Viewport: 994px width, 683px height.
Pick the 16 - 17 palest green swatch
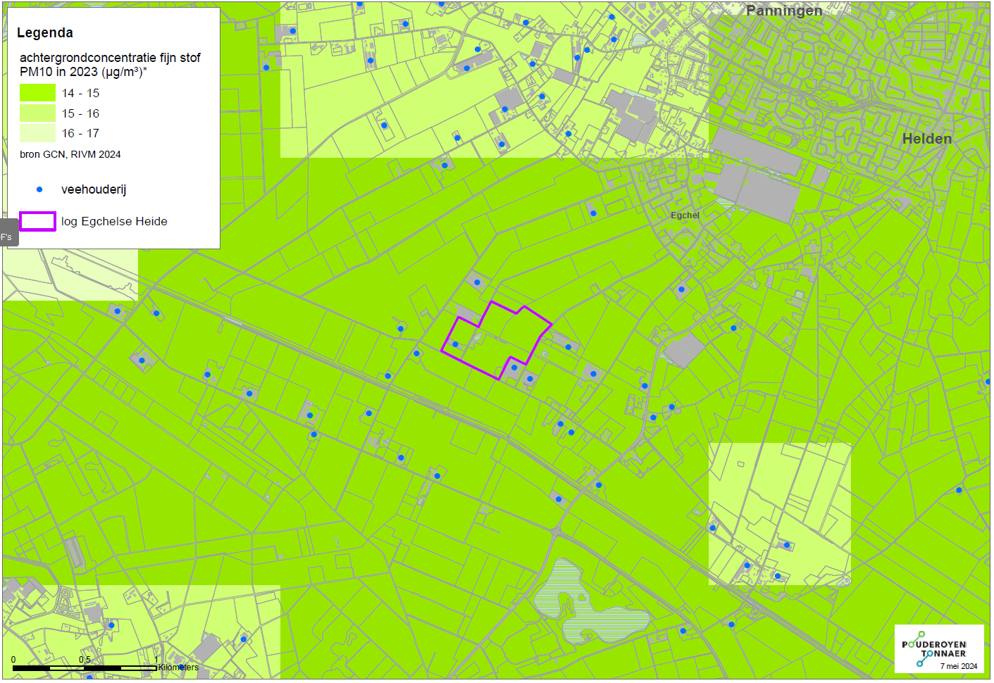point(37,133)
